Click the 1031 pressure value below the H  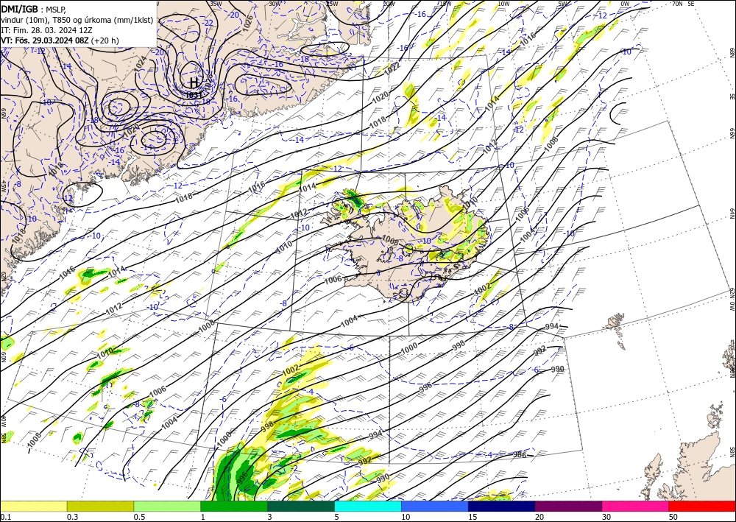(x=194, y=94)
